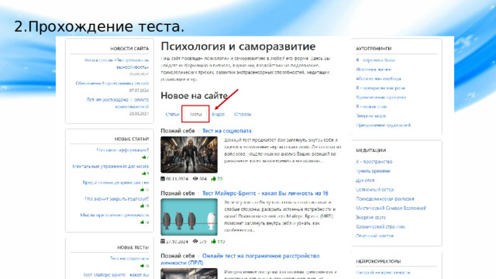The image size is (496, 279).
Task: Click the НЕЙРОКОРРЕКТОРЫ panel header
Action: click(x=378, y=261)
